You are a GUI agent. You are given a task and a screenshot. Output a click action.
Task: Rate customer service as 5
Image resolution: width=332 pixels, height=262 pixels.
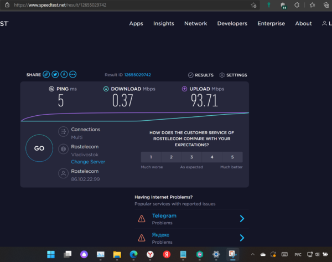[232, 157]
